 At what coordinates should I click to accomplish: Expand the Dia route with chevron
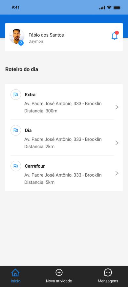pyautogui.click(x=117, y=143)
